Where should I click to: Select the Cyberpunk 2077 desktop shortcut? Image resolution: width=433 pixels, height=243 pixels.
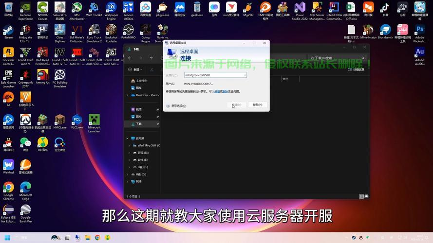pos(25,75)
